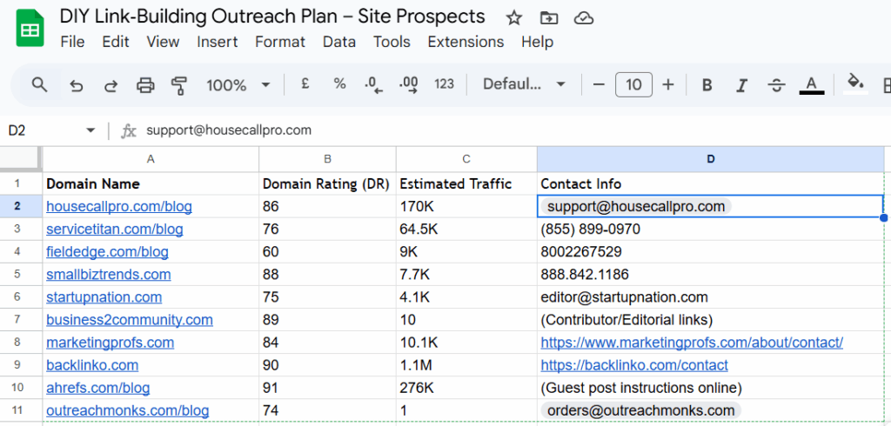This screenshot has height=426, width=891.
Task: Decrease decimal places
Action: [373, 84]
